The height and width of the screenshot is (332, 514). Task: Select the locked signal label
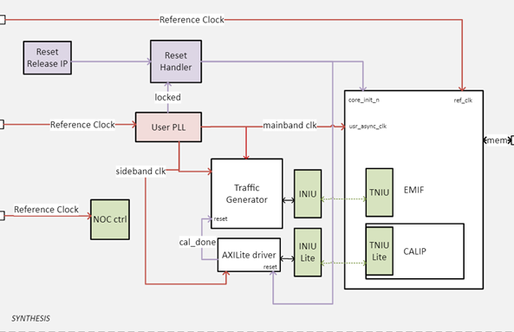(x=167, y=97)
